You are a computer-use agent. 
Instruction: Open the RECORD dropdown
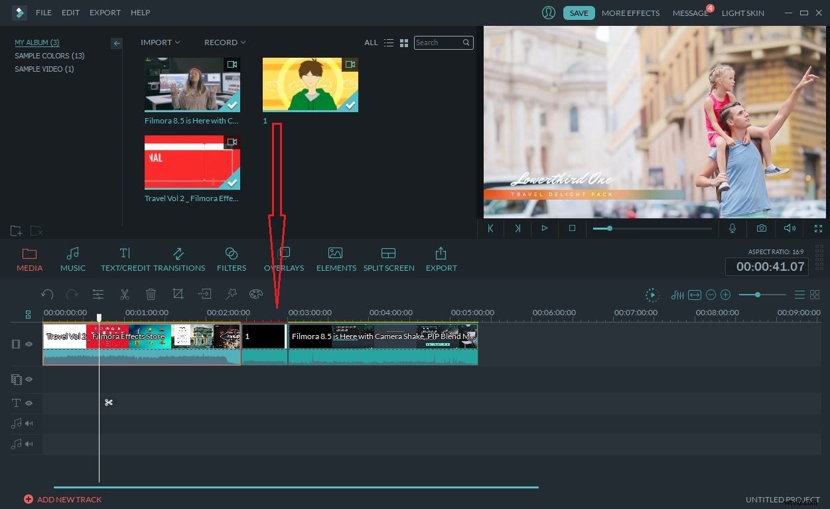pos(224,42)
